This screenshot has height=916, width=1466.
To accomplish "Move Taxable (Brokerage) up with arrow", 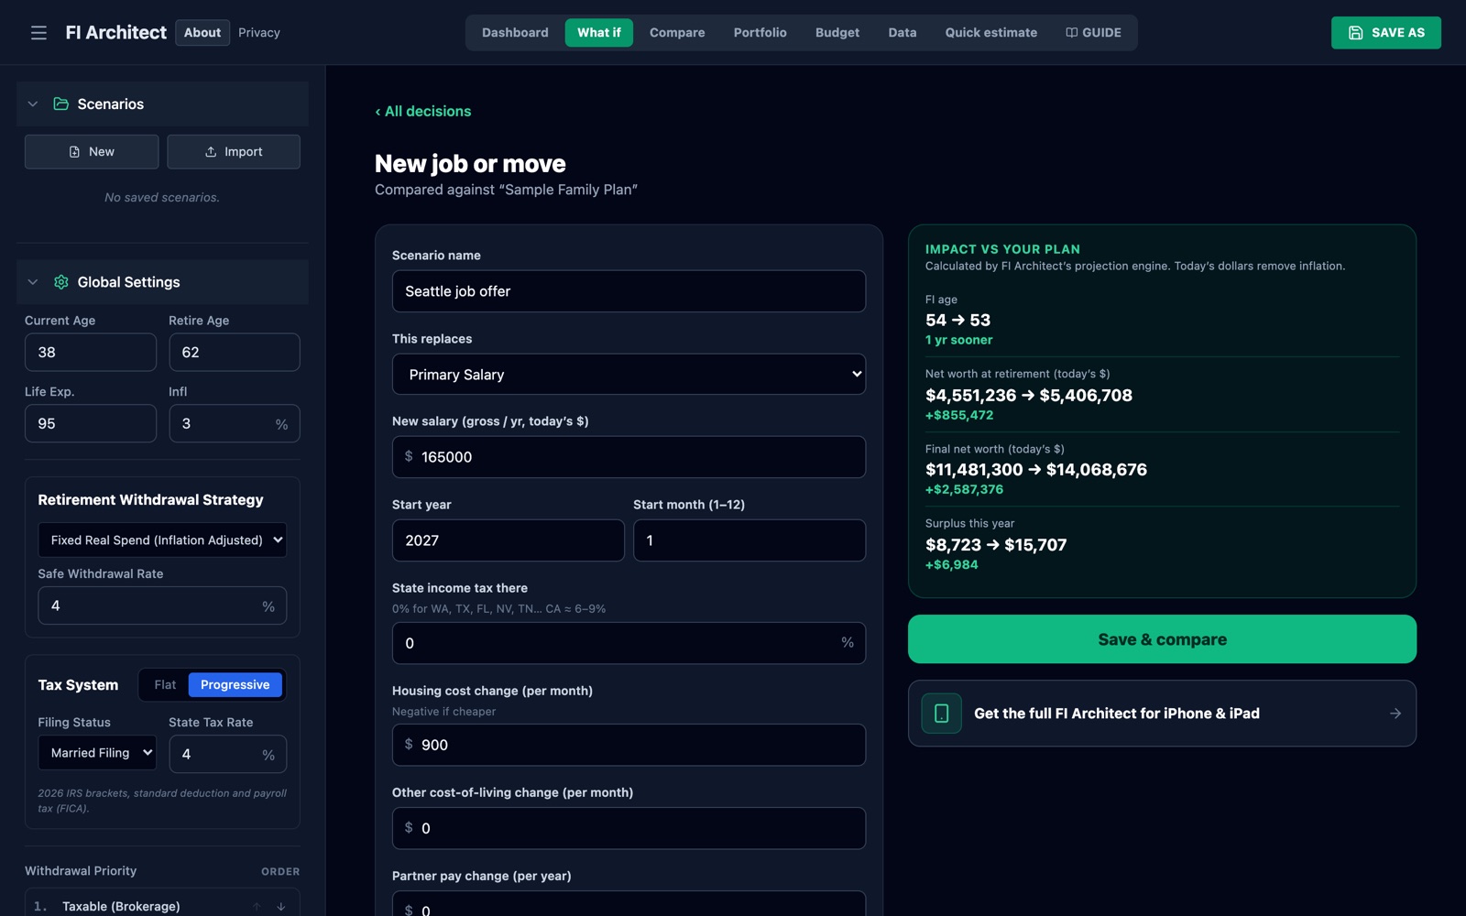I will (257, 907).
